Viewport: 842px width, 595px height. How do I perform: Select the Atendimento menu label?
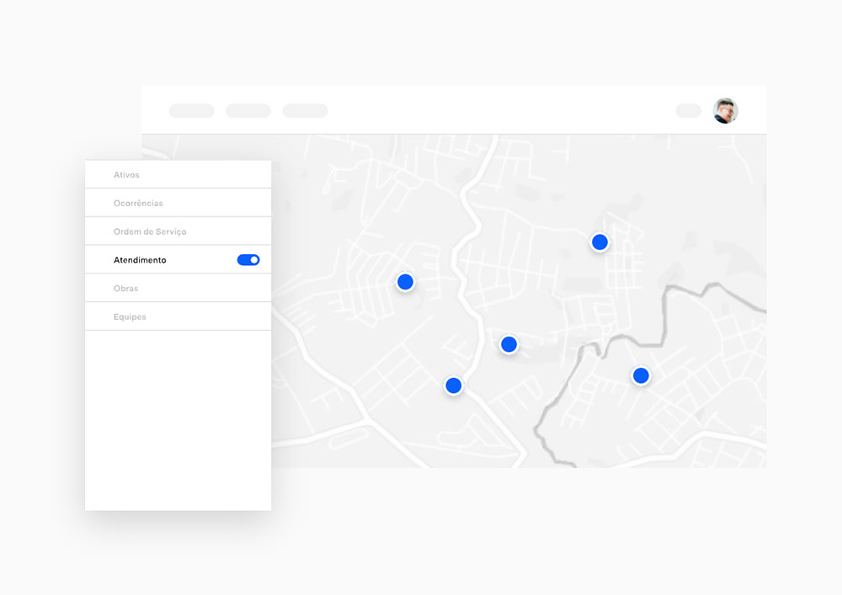pos(140,260)
